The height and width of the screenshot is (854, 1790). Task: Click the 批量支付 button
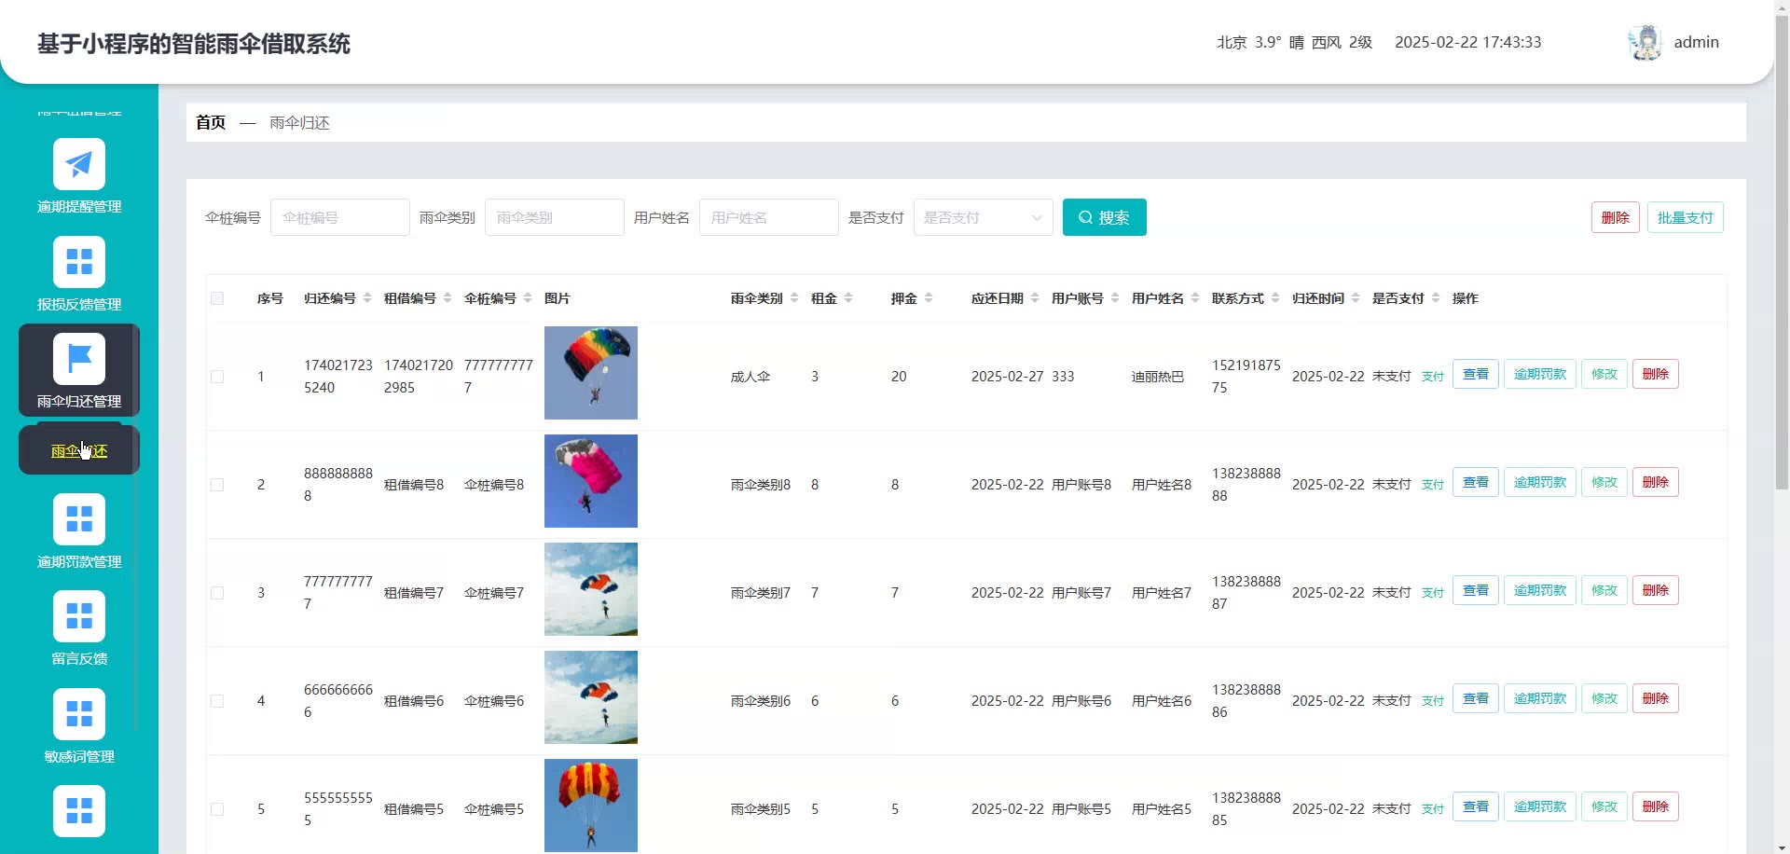click(x=1685, y=217)
